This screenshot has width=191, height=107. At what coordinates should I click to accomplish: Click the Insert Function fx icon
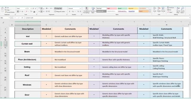point(22,18)
